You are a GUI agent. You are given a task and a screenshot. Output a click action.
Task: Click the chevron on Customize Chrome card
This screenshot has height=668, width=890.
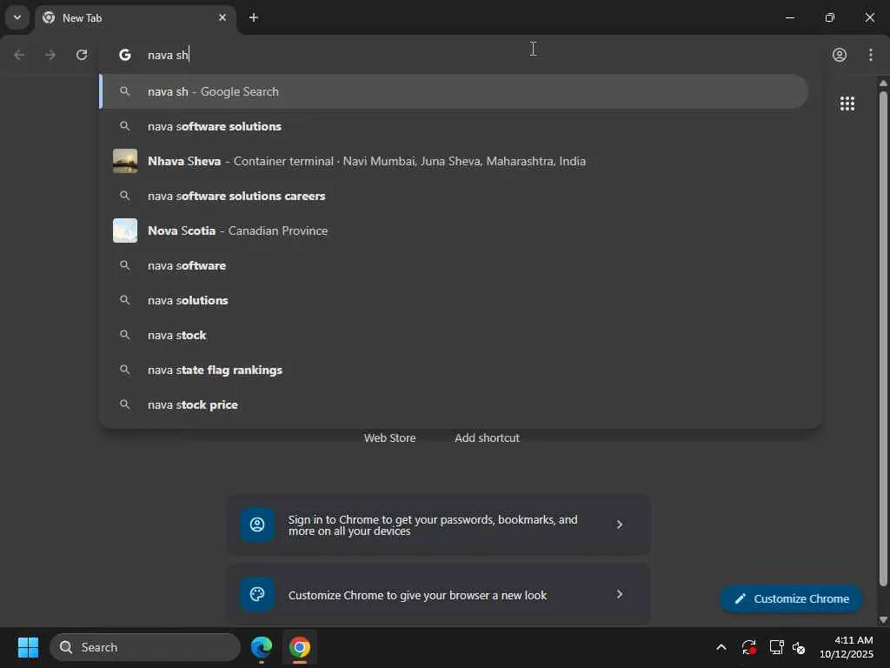click(620, 595)
